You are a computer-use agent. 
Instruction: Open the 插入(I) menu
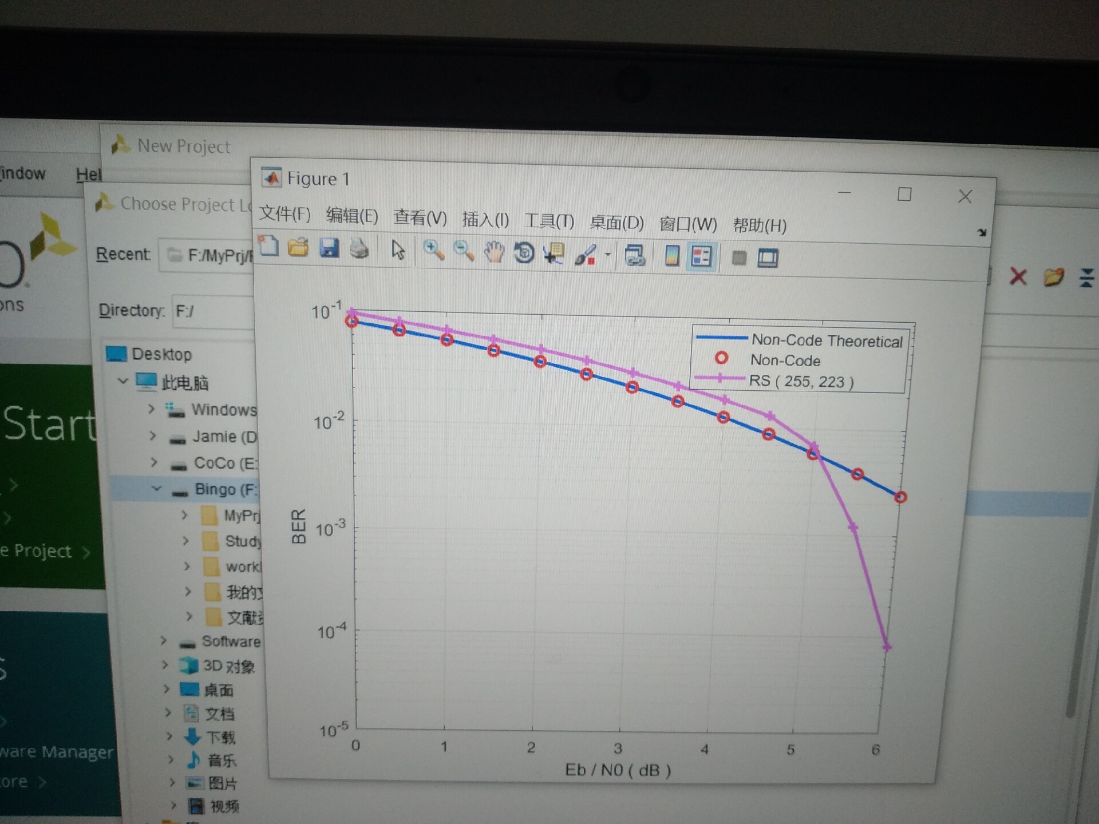(x=485, y=219)
